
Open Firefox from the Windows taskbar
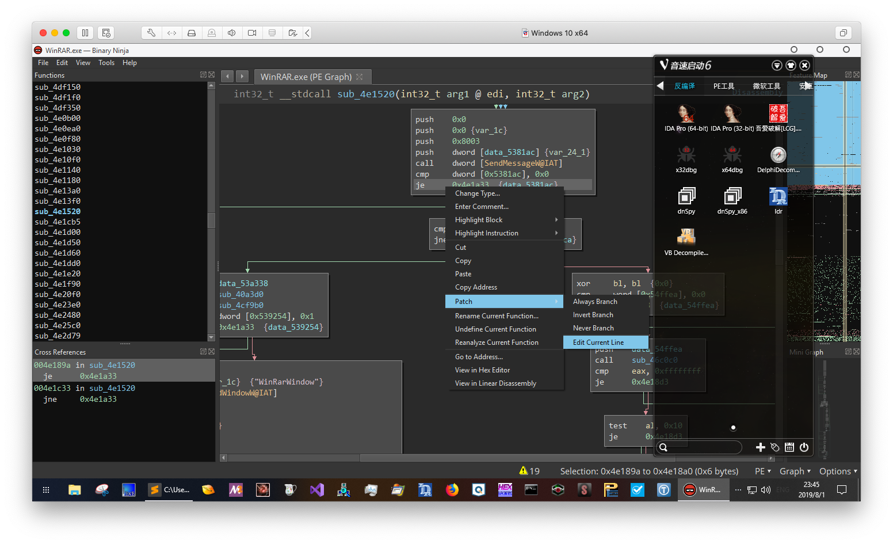(452, 490)
